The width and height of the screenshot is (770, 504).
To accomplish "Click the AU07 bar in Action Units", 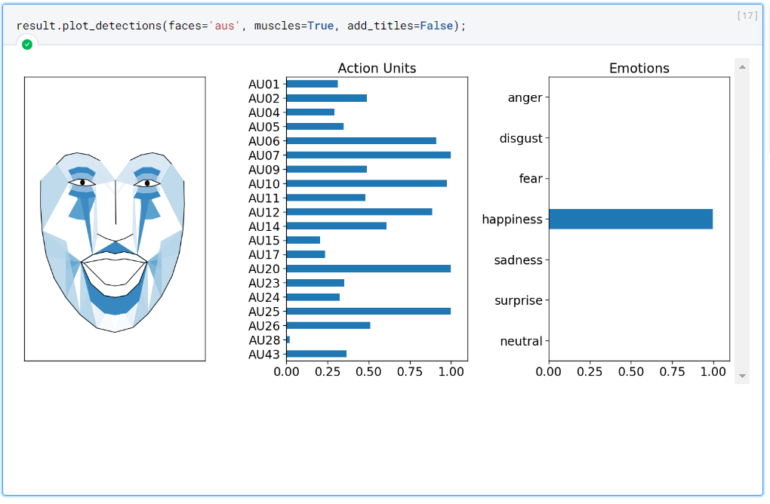I will (x=368, y=155).
